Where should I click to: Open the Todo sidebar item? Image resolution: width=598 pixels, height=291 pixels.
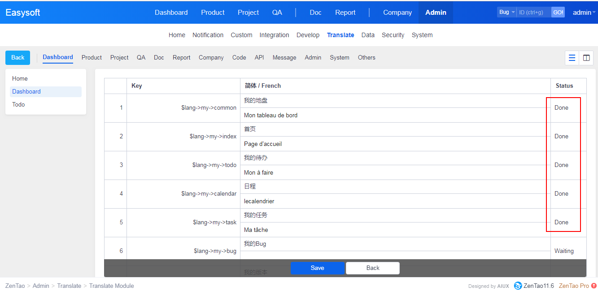click(x=18, y=104)
